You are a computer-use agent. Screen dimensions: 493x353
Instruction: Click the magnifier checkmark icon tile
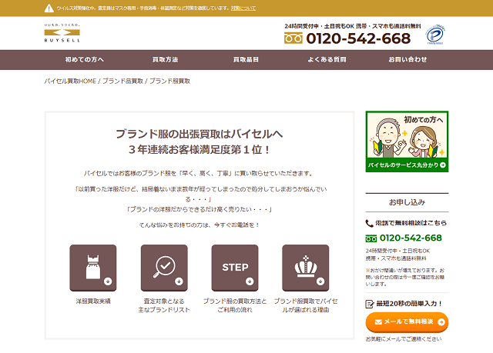tap(164, 268)
